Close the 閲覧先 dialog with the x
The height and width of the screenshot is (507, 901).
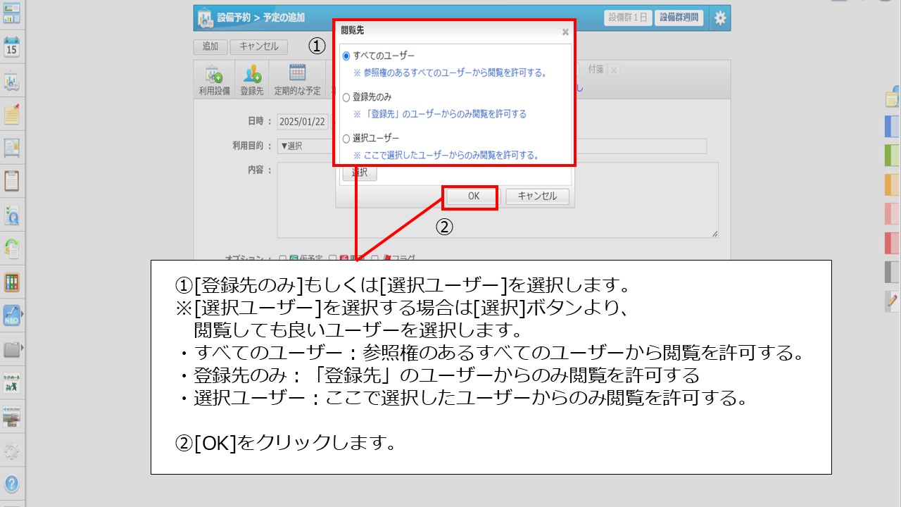click(x=565, y=32)
